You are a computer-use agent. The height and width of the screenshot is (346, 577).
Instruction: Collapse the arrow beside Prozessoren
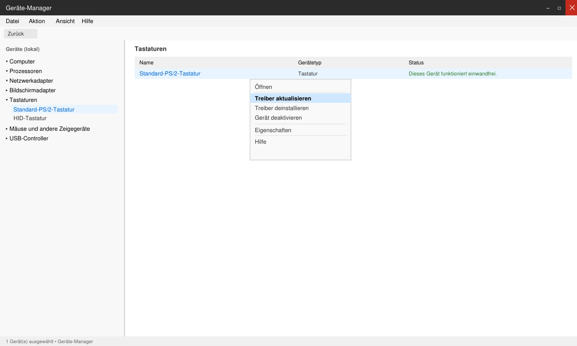pyautogui.click(x=7, y=71)
